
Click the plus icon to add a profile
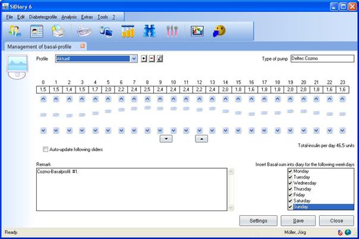coord(143,59)
